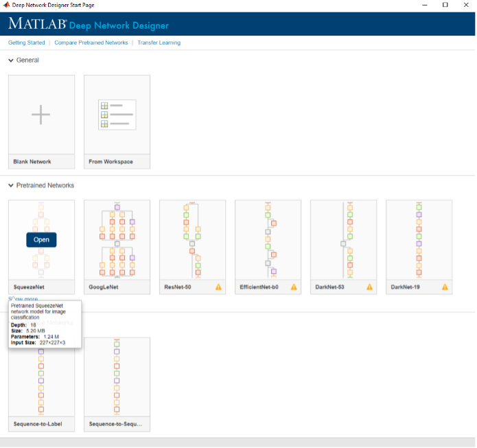The image size is (477, 448).
Task: Collapse the General section chevron
Action: point(11,60)
